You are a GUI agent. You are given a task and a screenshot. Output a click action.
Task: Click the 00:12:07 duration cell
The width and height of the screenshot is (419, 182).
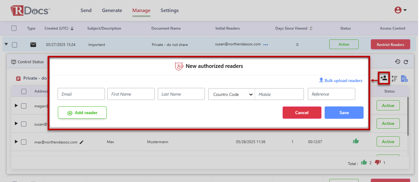(x=315, y=142)
